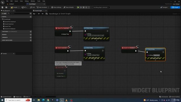Select the NewWidget asset tab
The height and width of the screenshot is (102, 181).
pyautogui.click(x=32, y=4)
